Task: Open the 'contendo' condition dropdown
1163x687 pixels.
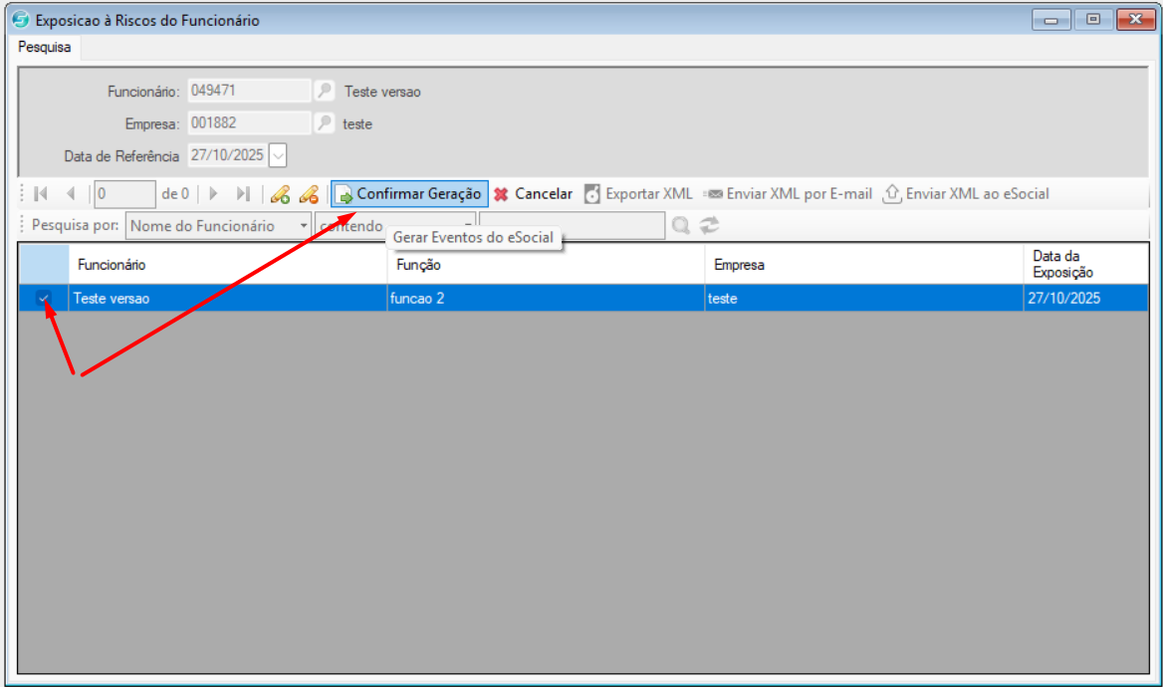Action: point(468,226)
